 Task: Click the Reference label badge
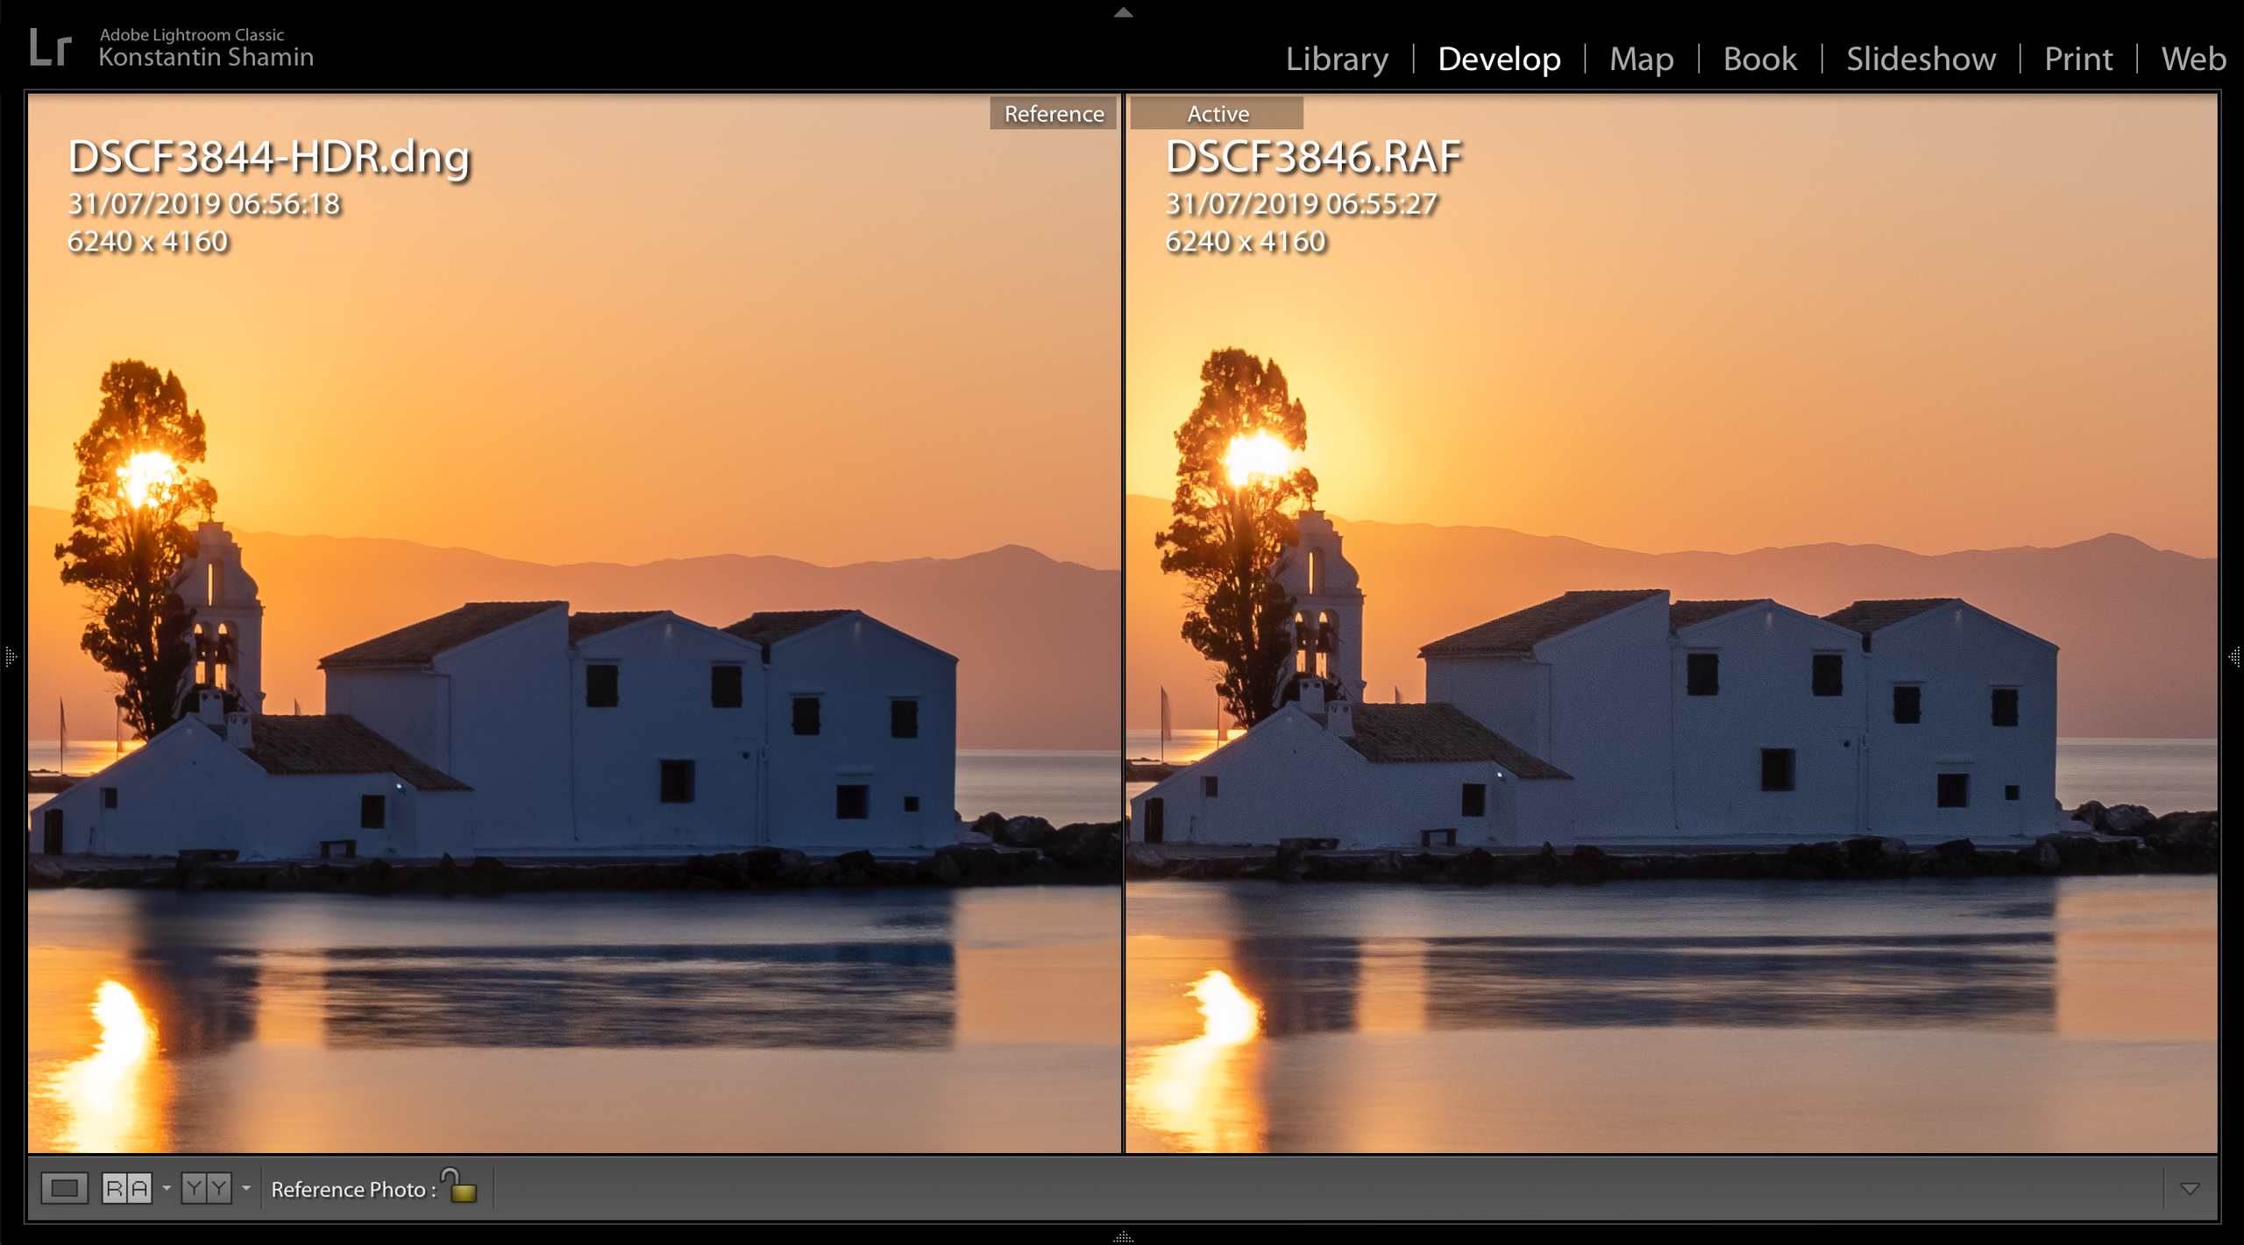click(1054, 114)
